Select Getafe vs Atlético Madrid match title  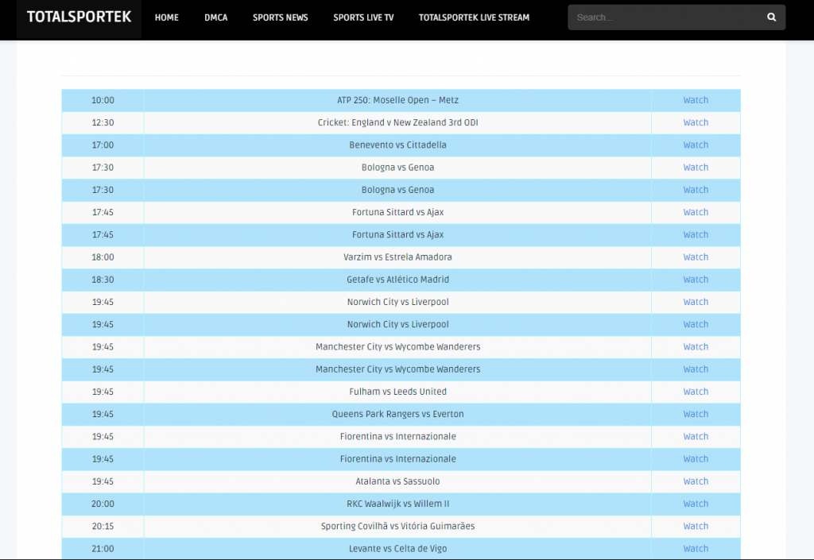pyautogui.click(x=397, y=280)
